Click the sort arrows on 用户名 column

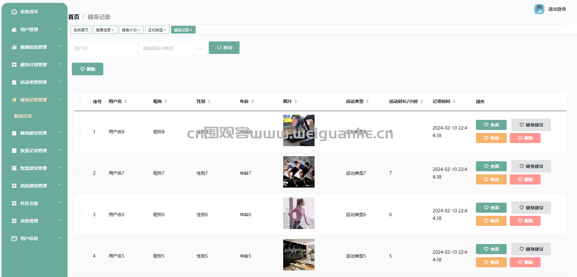[126, 101]
